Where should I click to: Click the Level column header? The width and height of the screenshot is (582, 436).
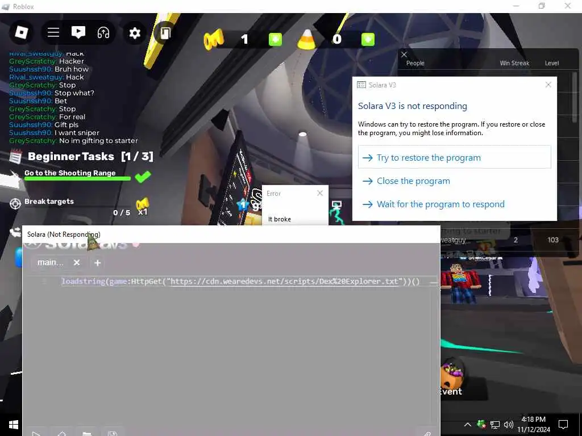[x=551, y=63]
